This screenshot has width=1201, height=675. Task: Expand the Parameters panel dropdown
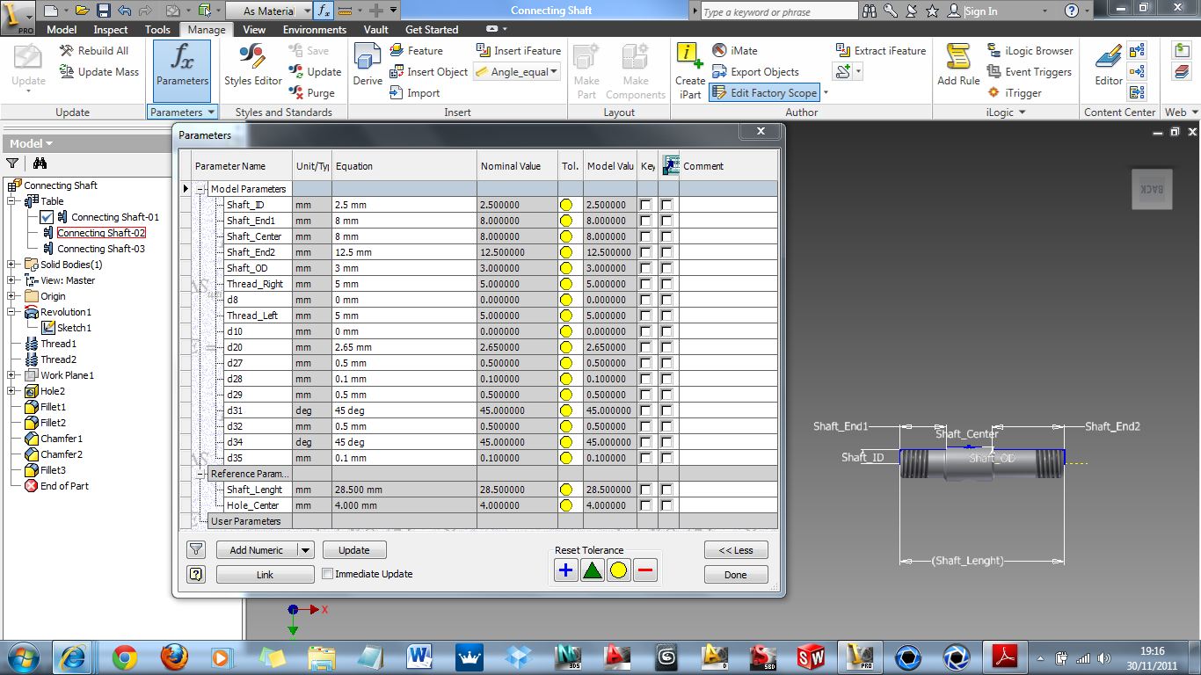pyautogui.click(x=210, y=112)
